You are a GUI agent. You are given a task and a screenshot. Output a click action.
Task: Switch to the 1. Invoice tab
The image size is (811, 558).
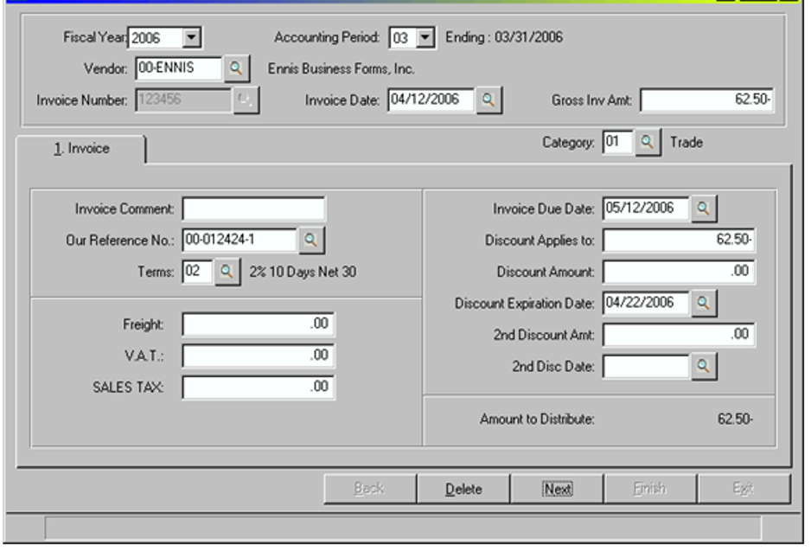(82, 149)
